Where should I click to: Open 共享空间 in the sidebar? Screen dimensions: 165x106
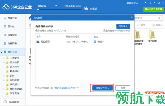pyautogui.click(x=12, y=18)
